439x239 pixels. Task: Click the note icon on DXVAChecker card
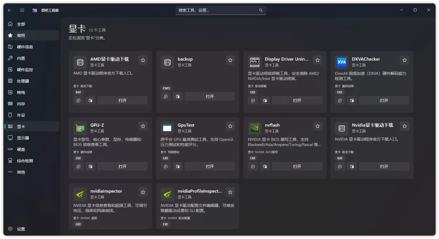pos(340,100)
